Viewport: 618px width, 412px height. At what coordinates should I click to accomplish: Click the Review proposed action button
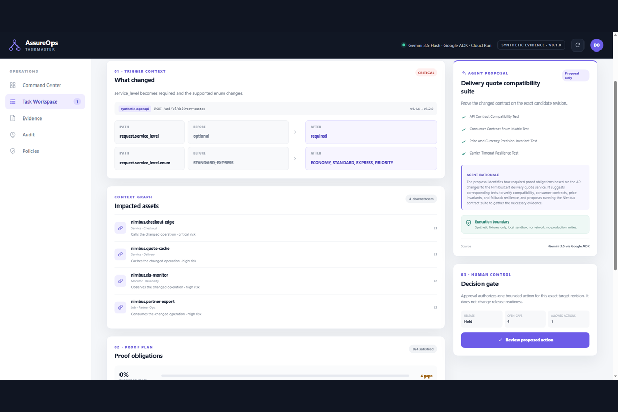pos(525,340)
